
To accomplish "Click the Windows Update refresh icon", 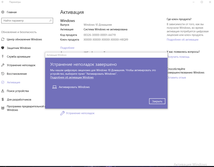I will click(x=3, y=39).
